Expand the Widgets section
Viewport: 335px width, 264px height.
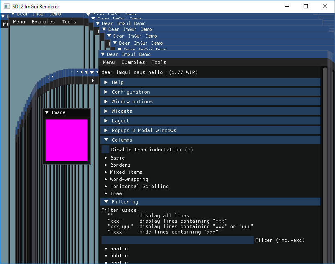point(210,111)
